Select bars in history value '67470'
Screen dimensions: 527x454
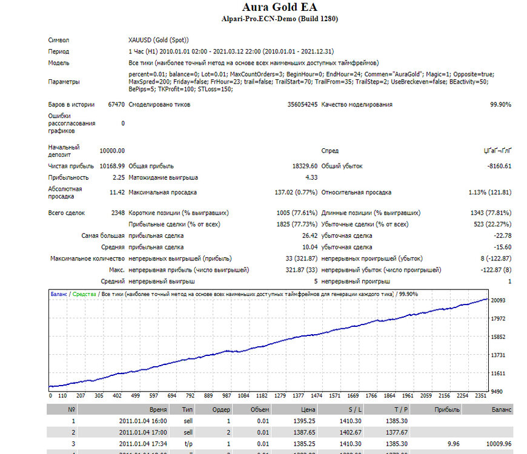tap(116, 105)
